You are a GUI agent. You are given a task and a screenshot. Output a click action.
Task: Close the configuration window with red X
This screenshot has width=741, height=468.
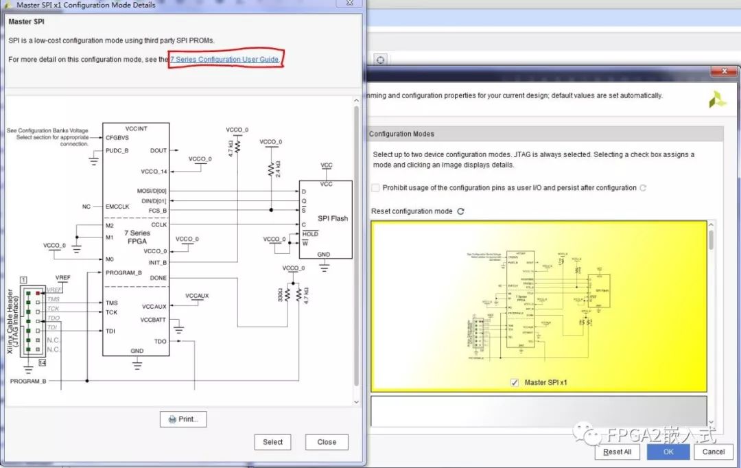724,71
